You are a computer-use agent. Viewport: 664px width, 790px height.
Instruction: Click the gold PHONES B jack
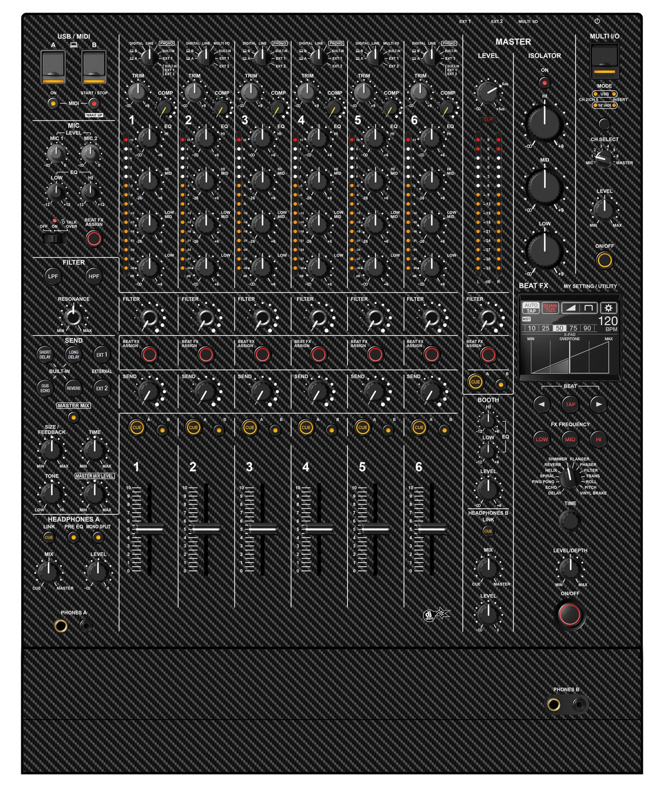554,704
